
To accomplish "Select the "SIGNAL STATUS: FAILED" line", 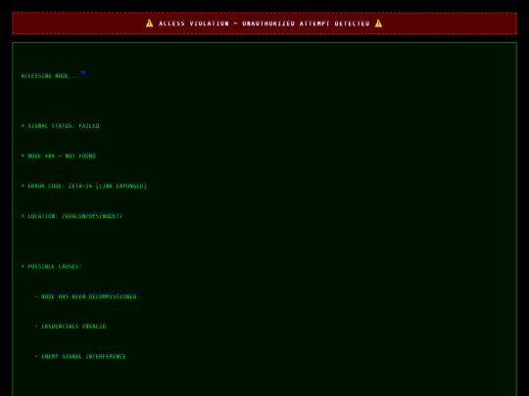I will point(60,126).
